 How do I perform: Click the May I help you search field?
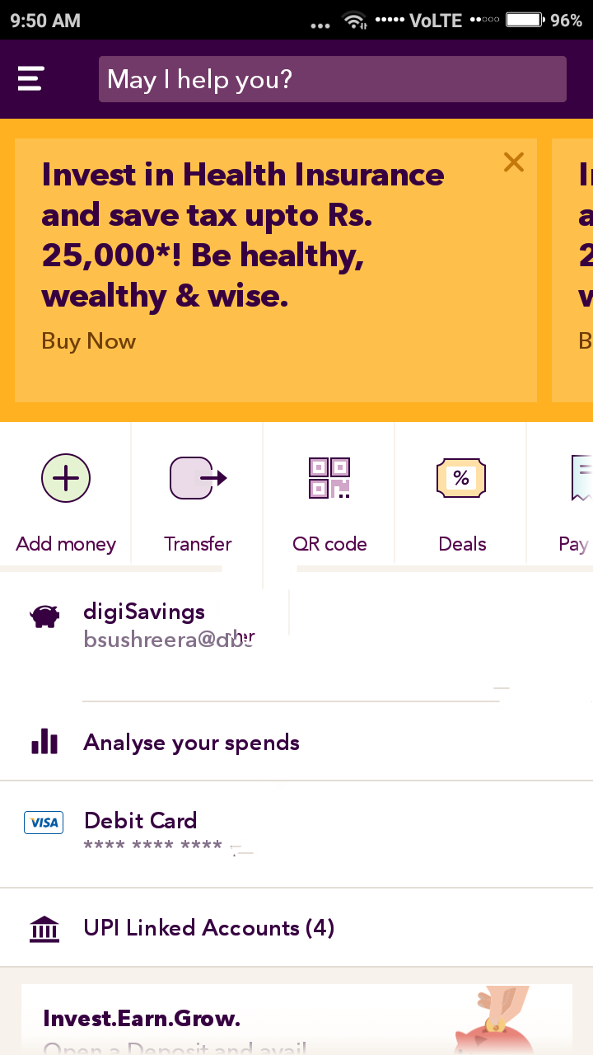click(333, 79)
